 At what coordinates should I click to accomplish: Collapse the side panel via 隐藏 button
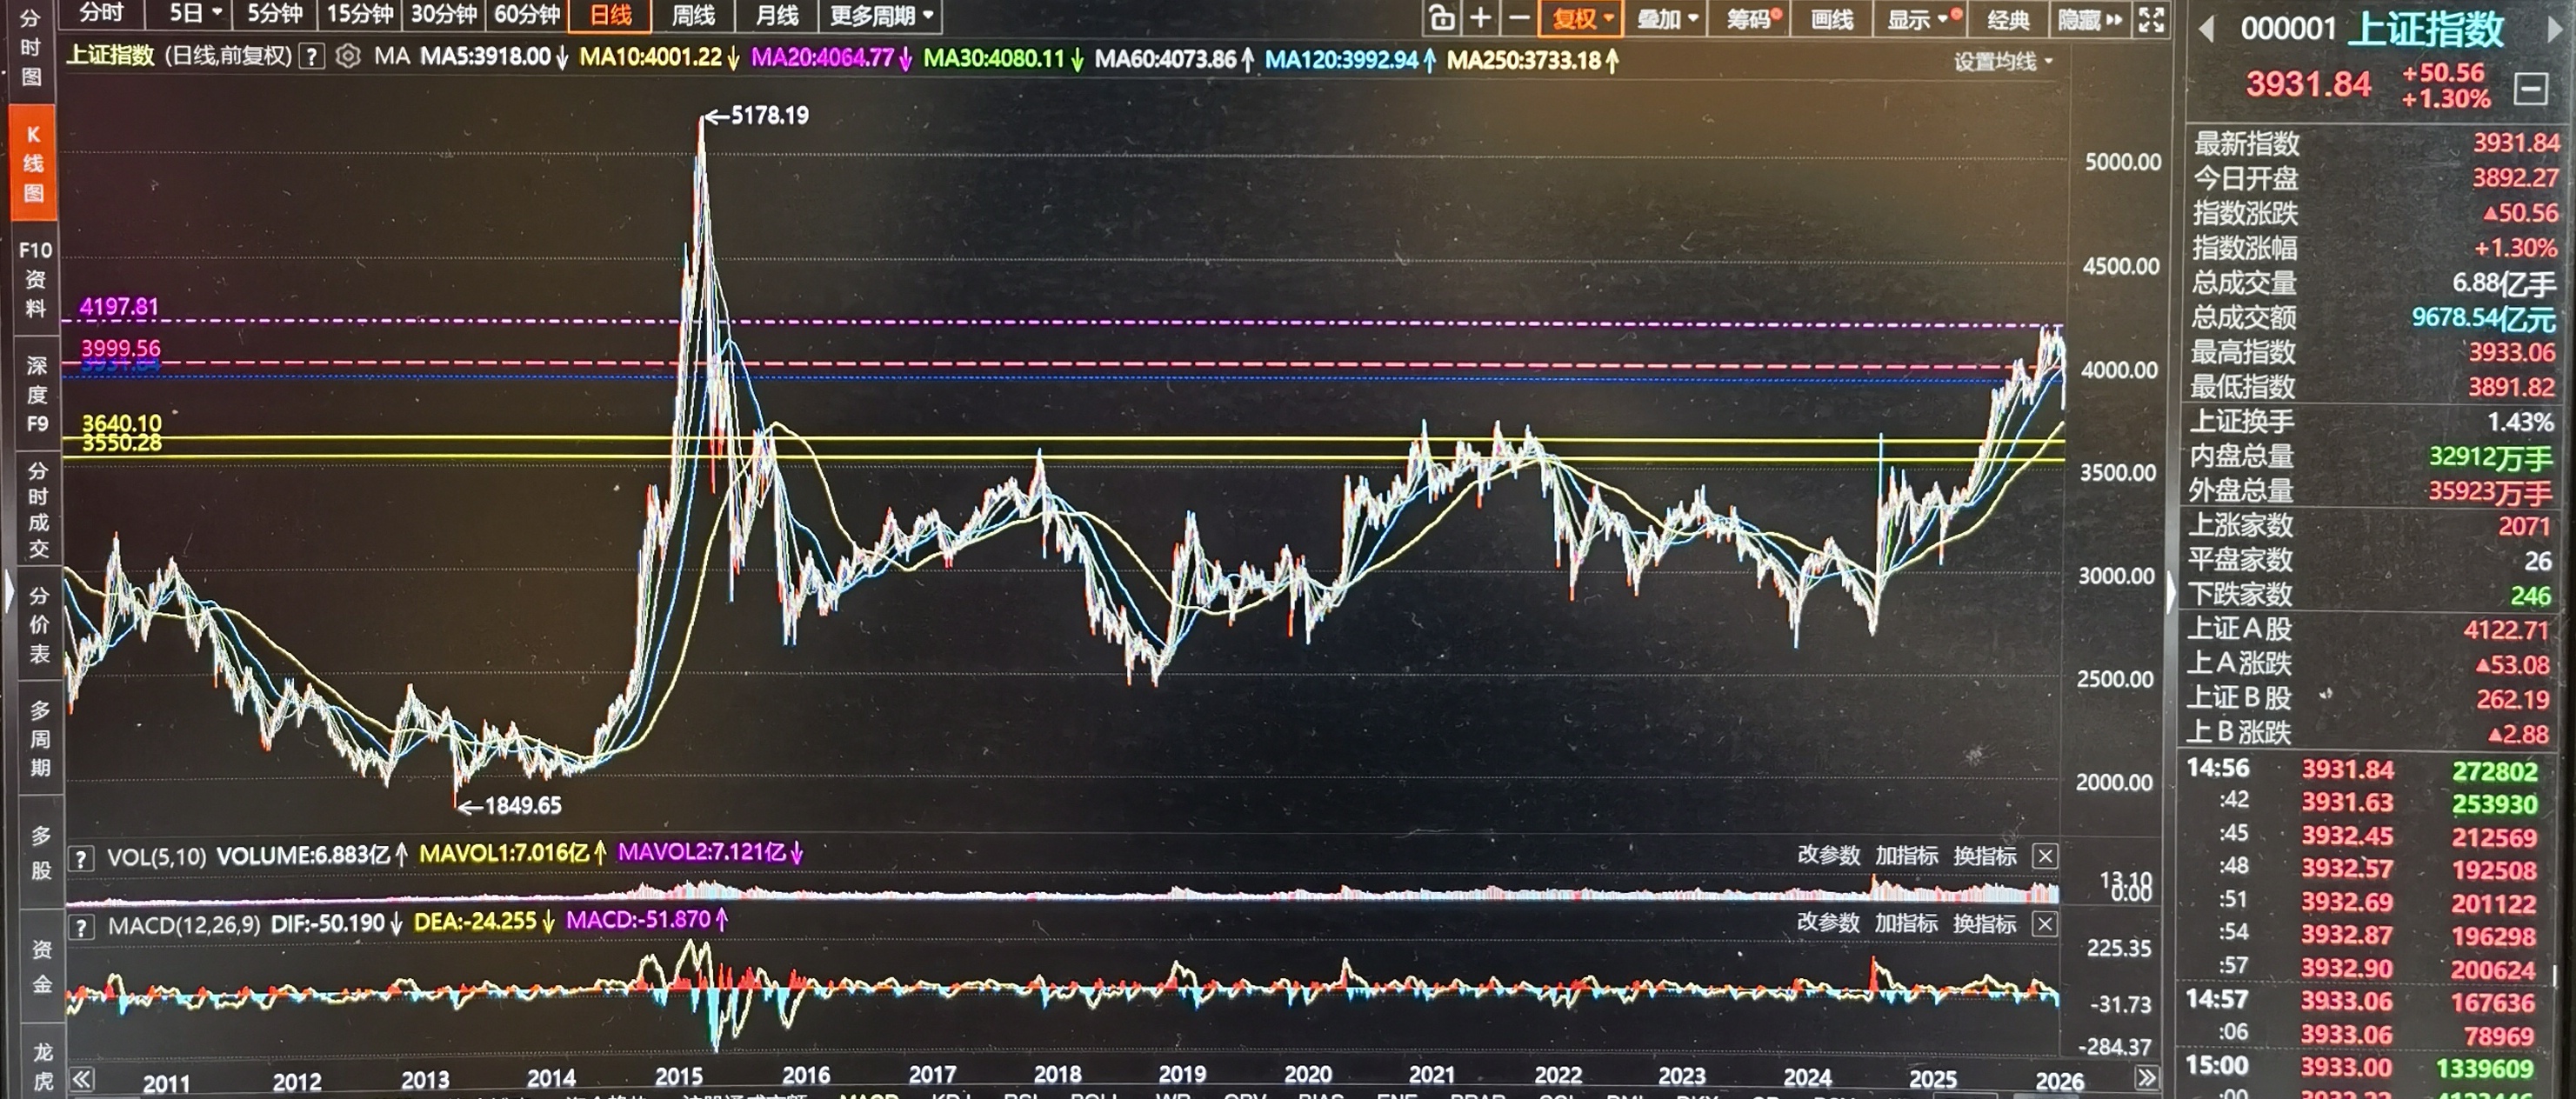point(2089,19)
